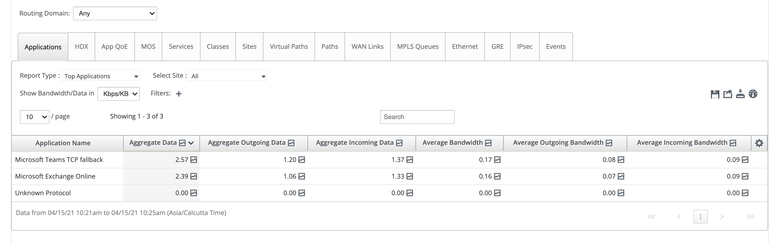This screenshot has height=244, width=774.
Task: Toggle sort arrow on Aggregate Data column
Action: 191,143
